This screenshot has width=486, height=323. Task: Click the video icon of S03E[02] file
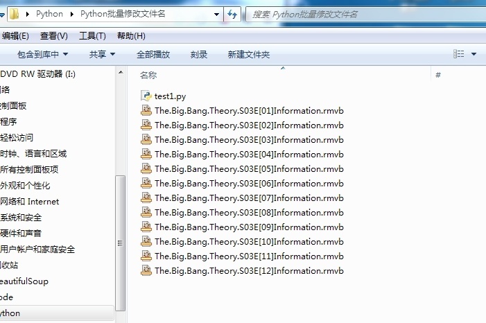click(146, 125)
